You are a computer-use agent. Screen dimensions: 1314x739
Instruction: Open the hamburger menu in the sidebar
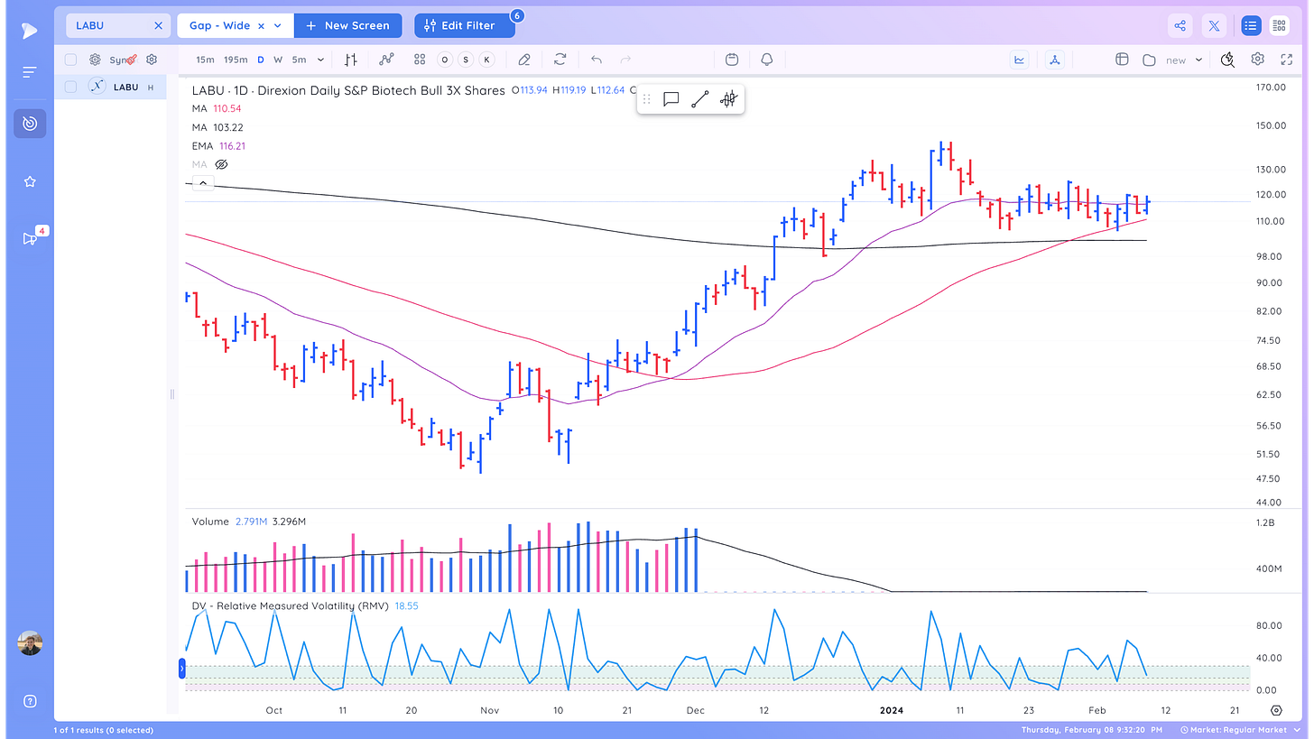click(30, 72)
